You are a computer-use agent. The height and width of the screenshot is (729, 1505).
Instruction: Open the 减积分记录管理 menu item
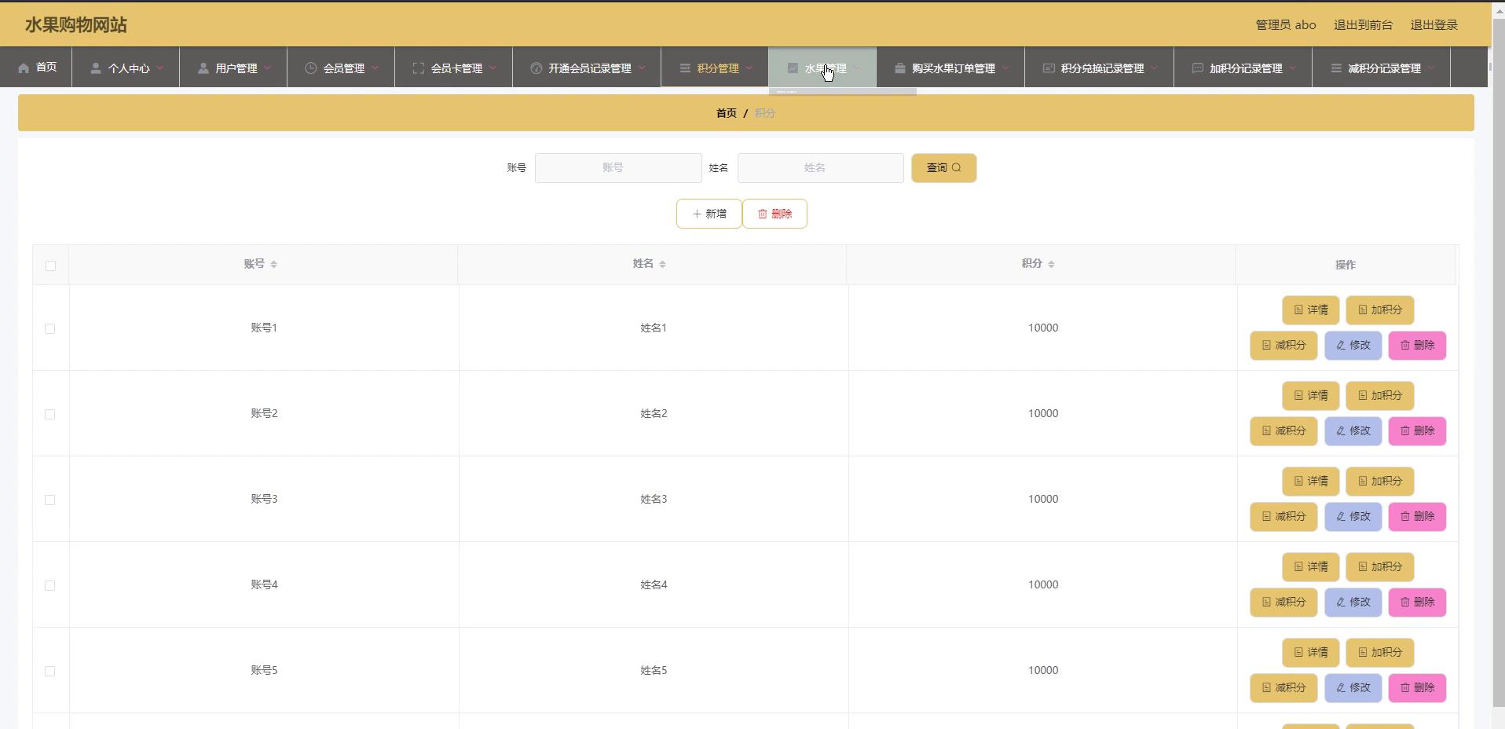pos(1383,68)
